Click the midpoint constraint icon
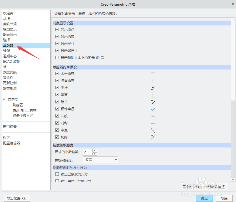This screenshot has height=202, width=236. [x=153, y=131]
